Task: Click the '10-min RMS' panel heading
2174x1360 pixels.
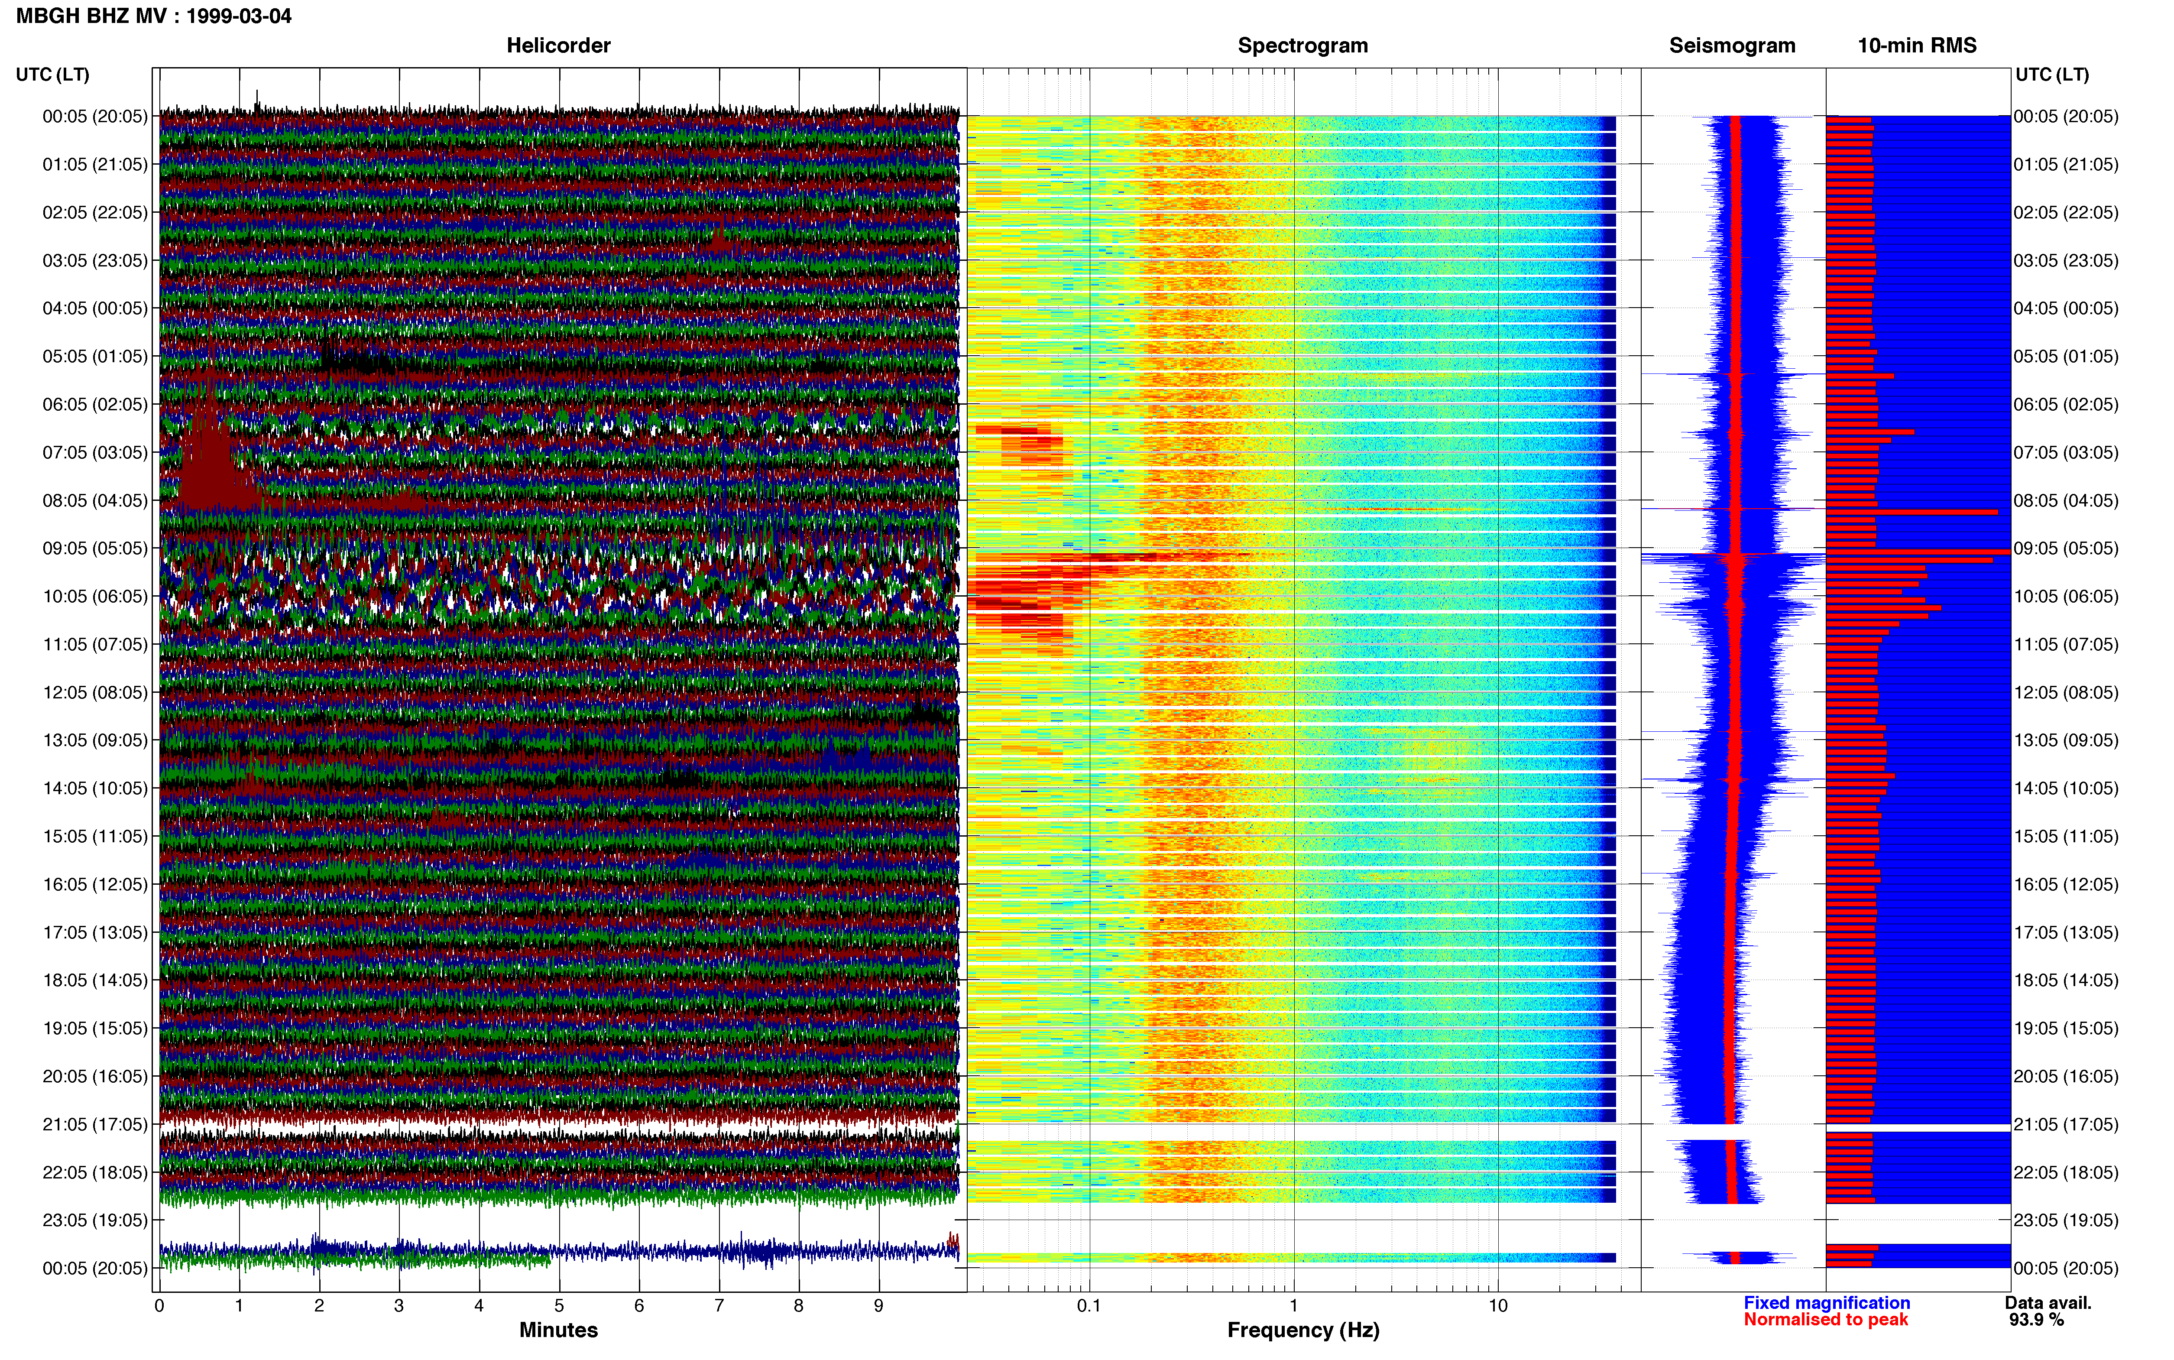Action: 1917,46
